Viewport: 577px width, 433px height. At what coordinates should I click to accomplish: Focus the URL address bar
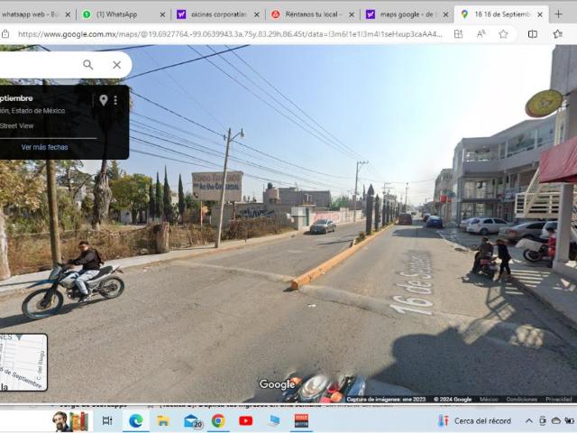230,34
